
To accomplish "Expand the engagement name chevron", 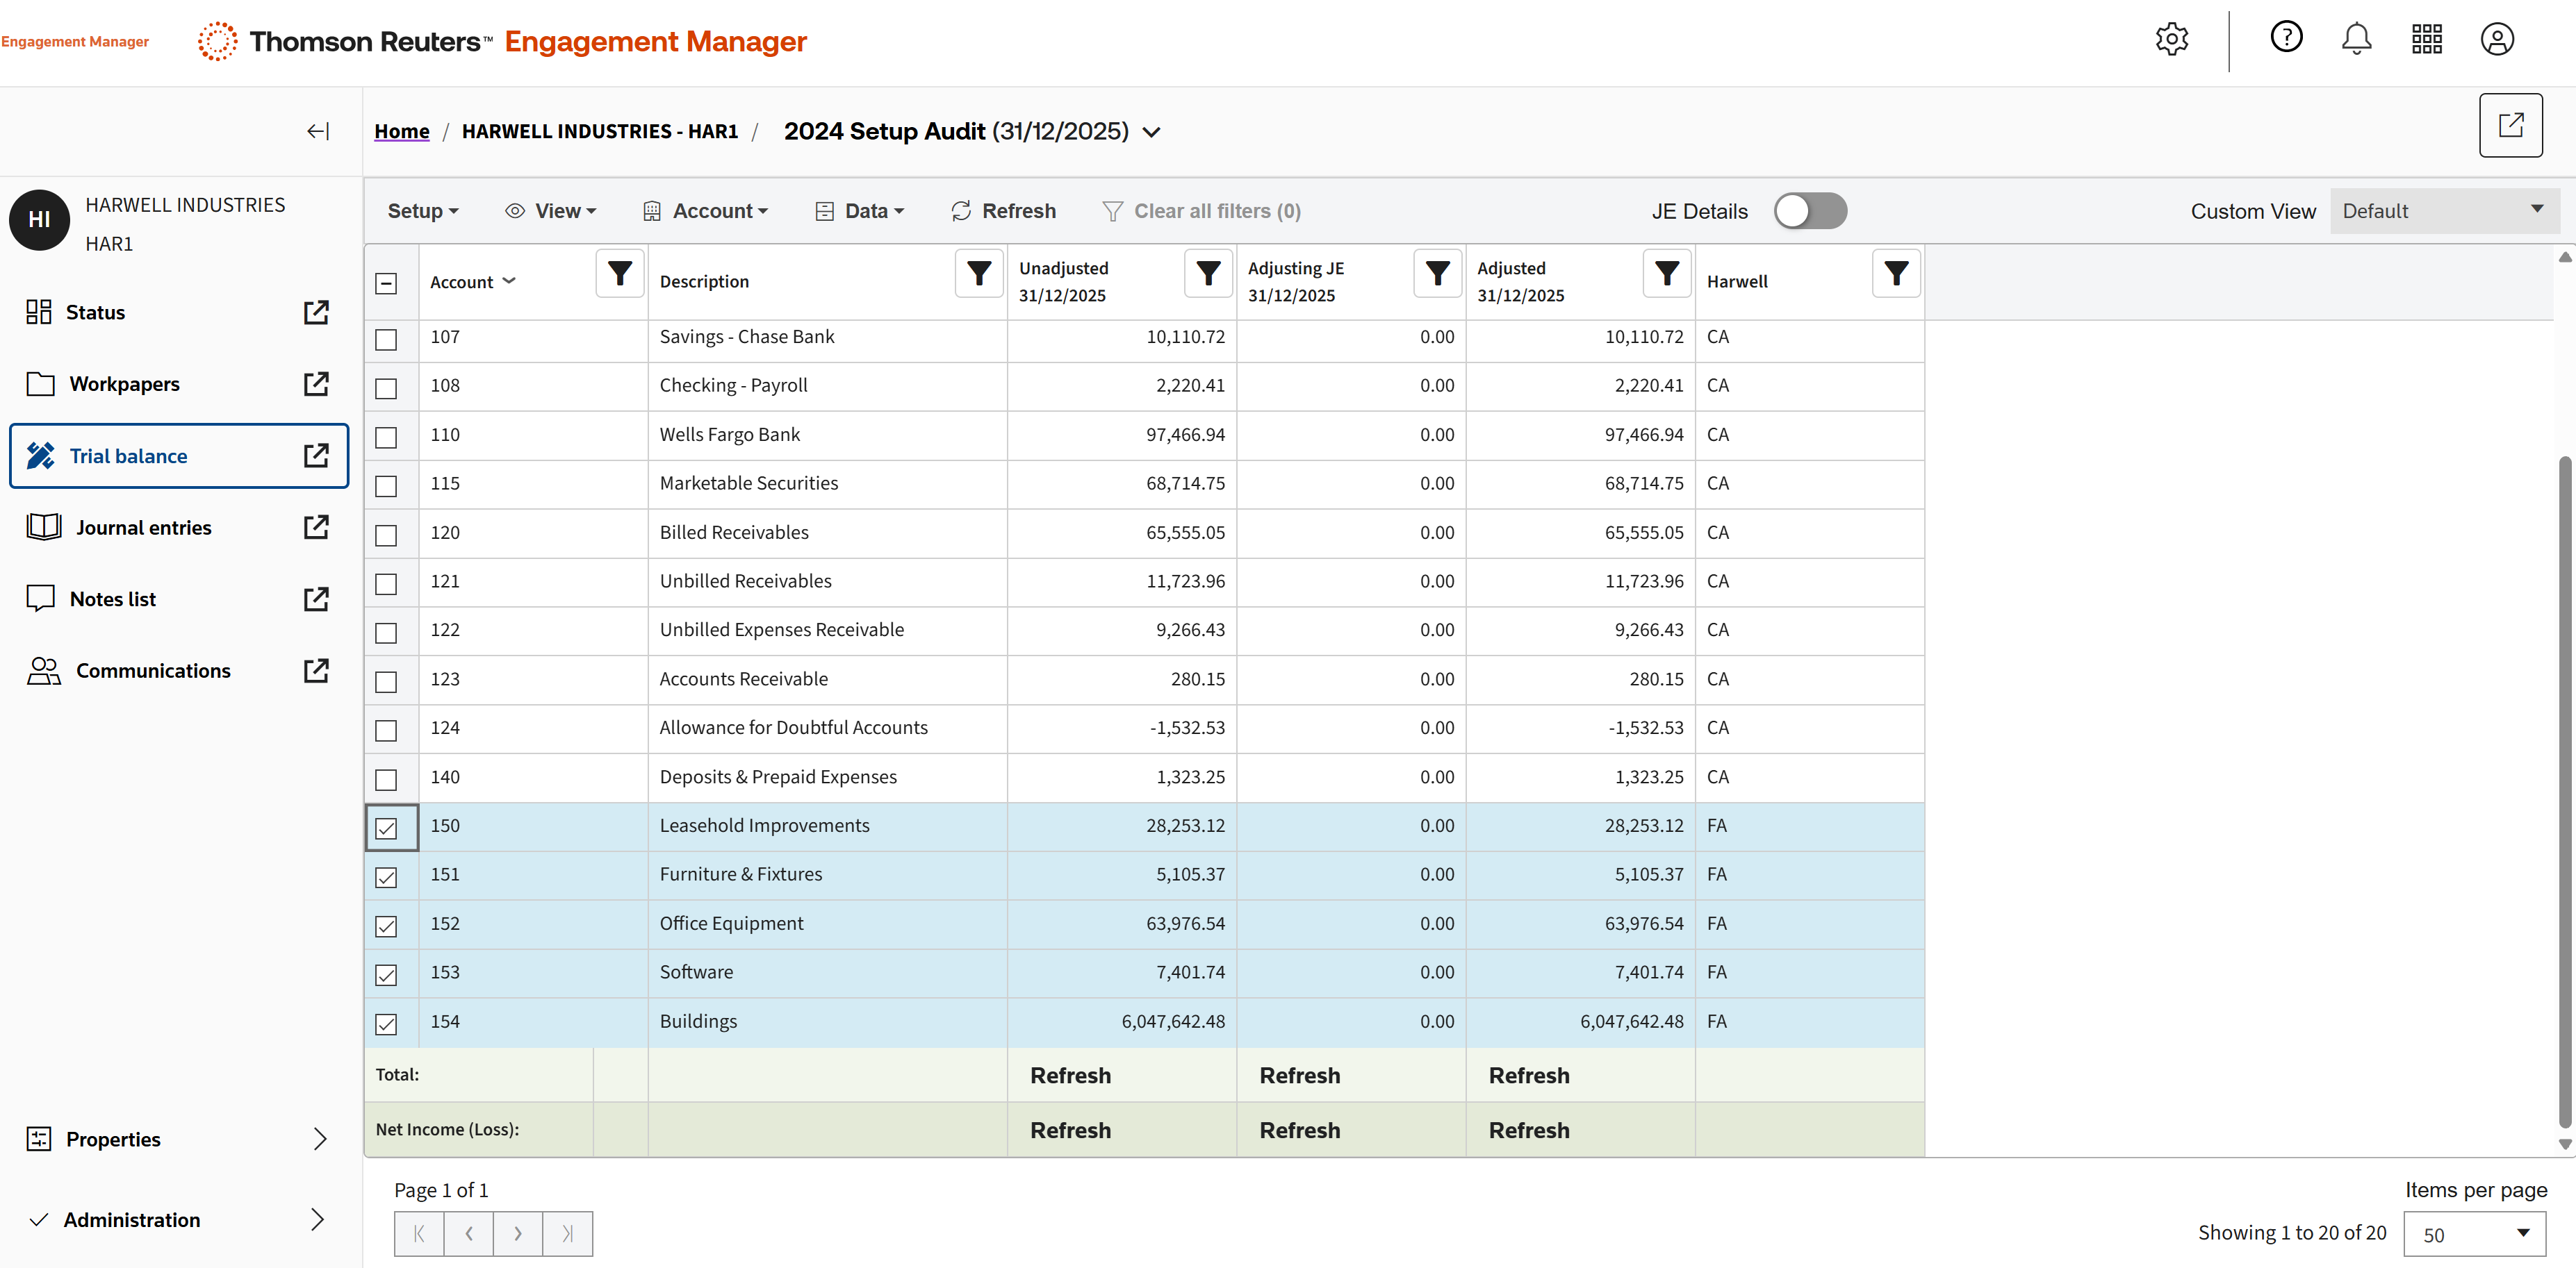I will (1152, 132).
